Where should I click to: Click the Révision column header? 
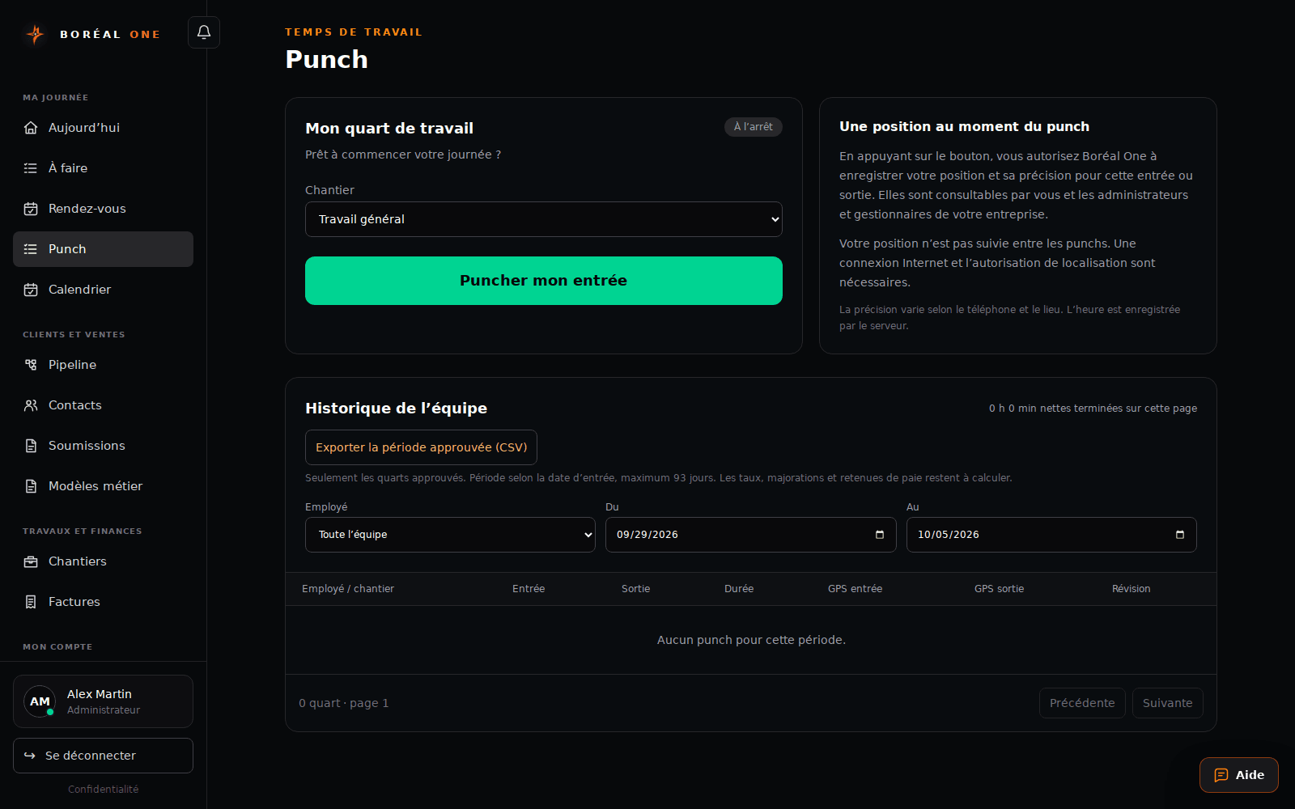click(x=1131, y=589)
